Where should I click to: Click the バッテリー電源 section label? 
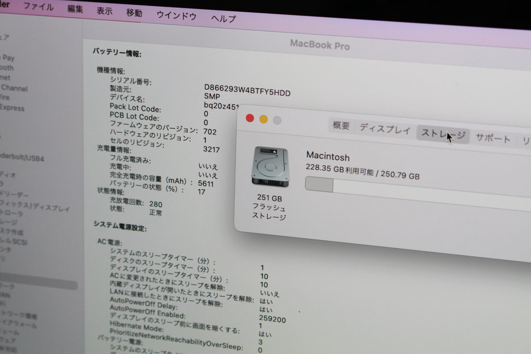point(120,339)
